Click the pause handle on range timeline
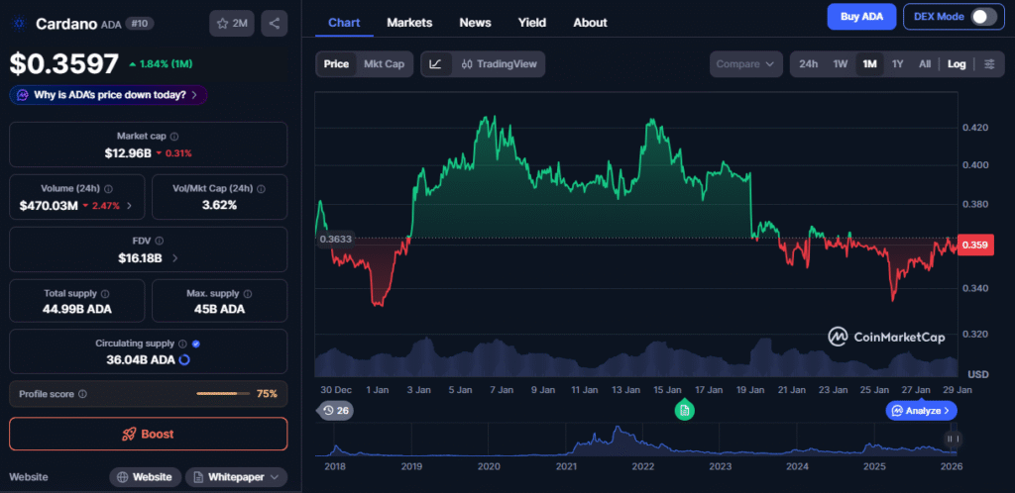Screen dimensions: 1015x493 [x=952, y=439]
